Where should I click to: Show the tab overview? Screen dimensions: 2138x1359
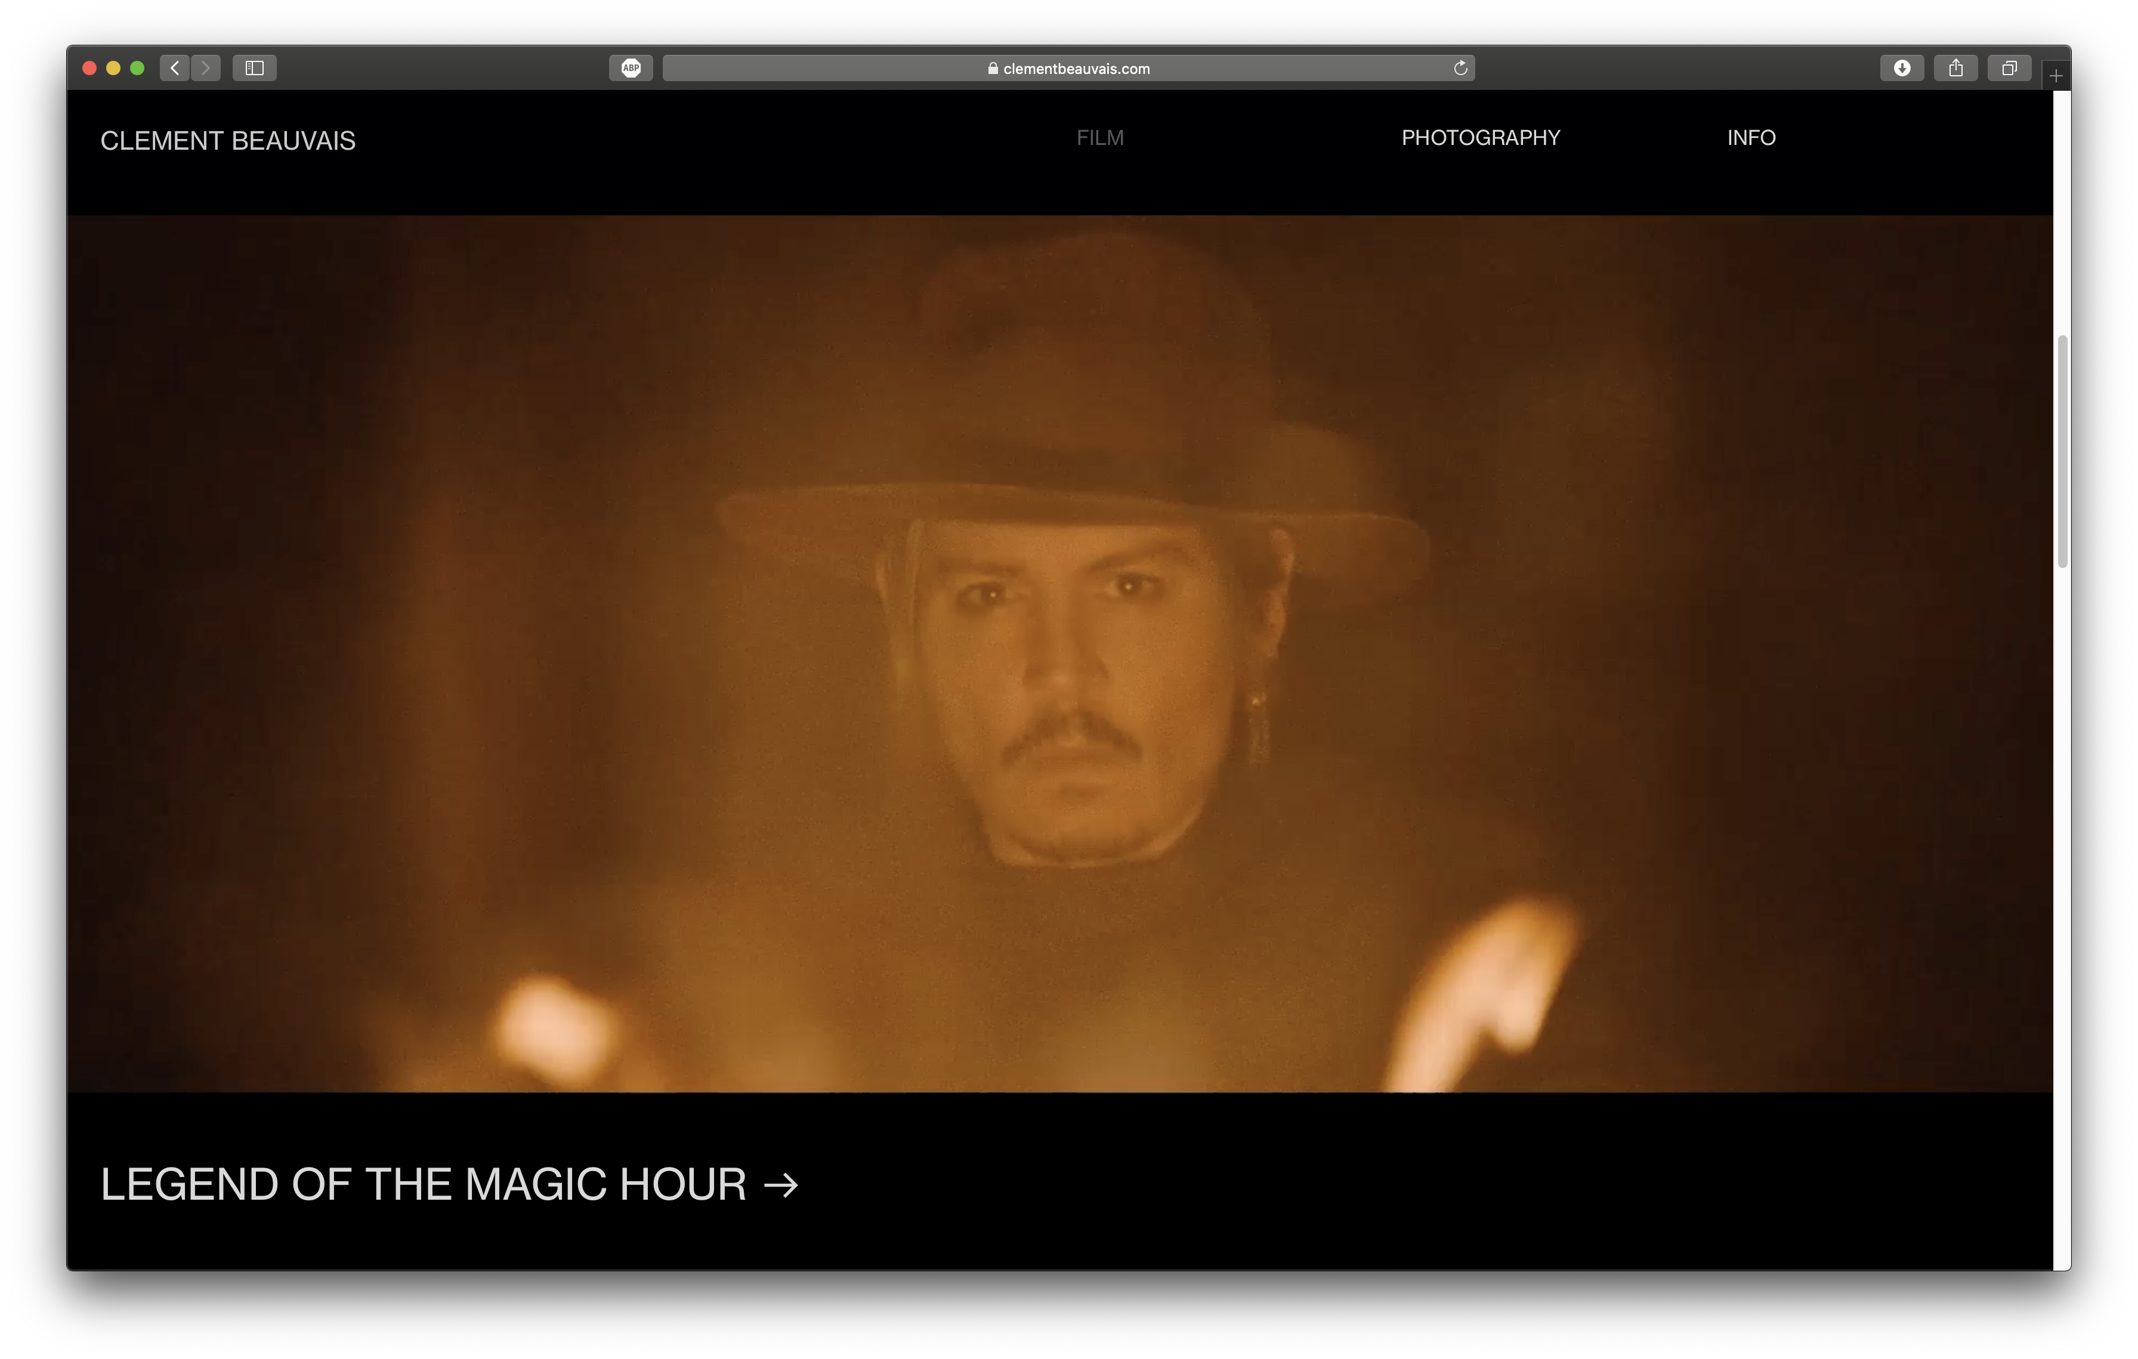click(x=2010, y=69)
